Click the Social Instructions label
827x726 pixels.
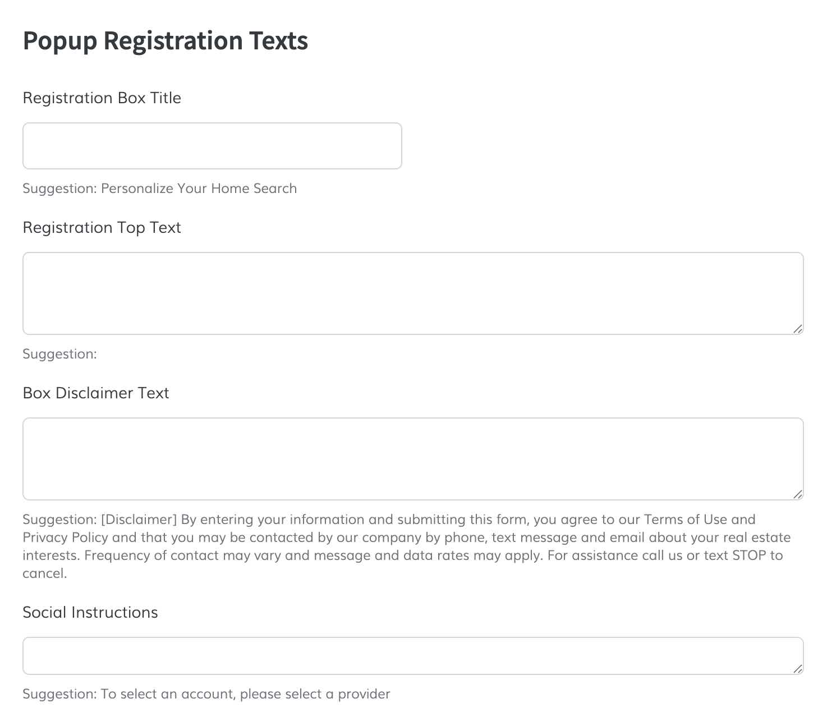[x=90, y=612]
